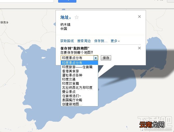Click the 地址 heading text

coord(65,17)
